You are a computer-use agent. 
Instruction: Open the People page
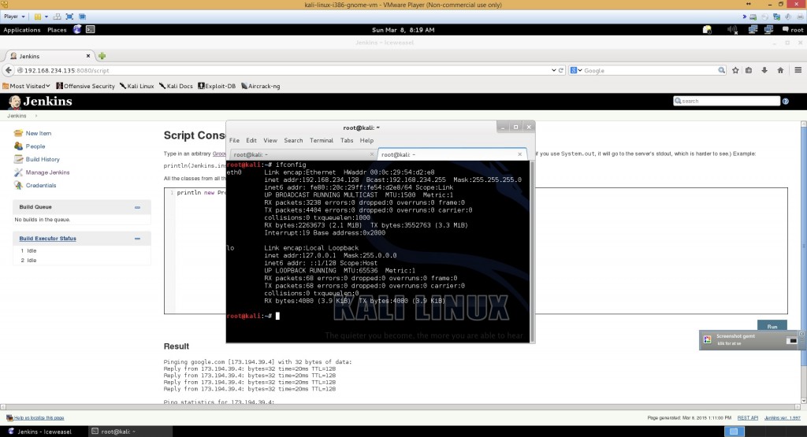[x=35, y=146]
